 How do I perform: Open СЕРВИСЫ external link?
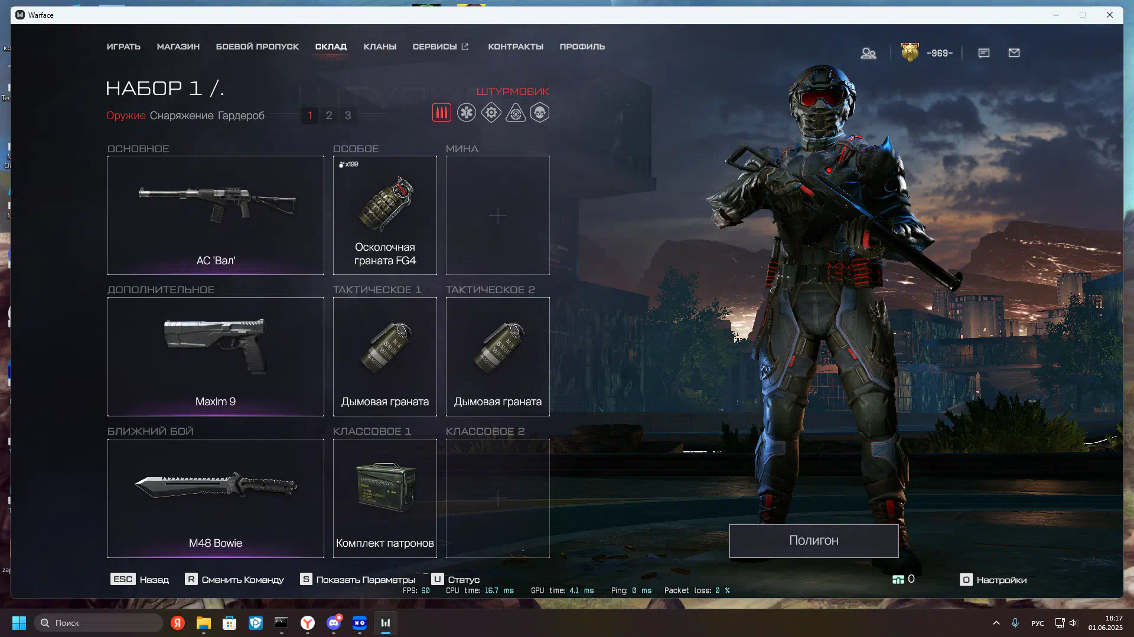click(441, 47)
